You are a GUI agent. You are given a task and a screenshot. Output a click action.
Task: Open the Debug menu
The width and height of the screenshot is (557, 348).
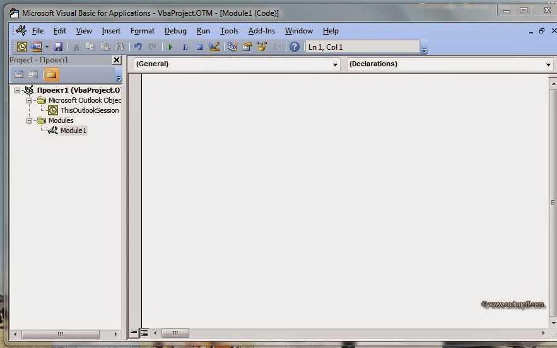175,31
